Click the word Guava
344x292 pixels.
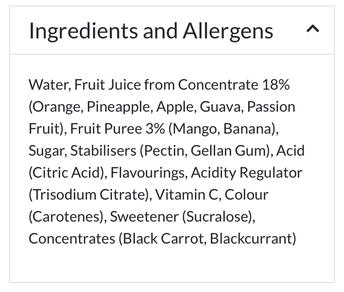point(220,107)
